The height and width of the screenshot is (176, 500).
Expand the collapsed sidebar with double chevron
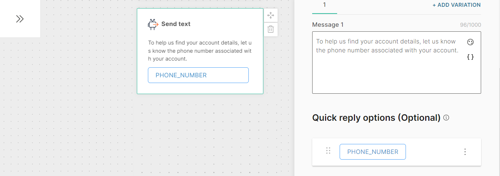(x=20, y=19)
